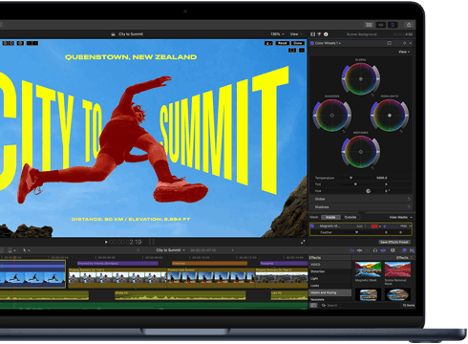Toggle snapping icon in timeline toolbar
The width and height of the screenshot is (468, 344).
(x=383, y=250)
